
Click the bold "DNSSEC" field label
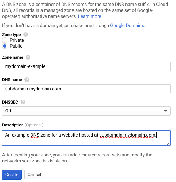(x=10, y=102)
